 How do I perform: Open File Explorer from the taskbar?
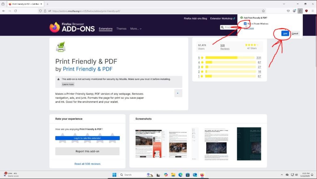click(173, 175)
